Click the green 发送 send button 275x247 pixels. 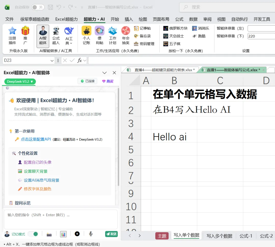(111, 234)
